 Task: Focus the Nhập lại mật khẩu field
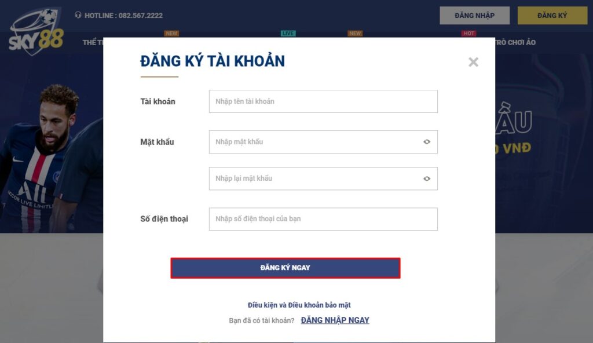pyautogui.click(x=323, y=178)
